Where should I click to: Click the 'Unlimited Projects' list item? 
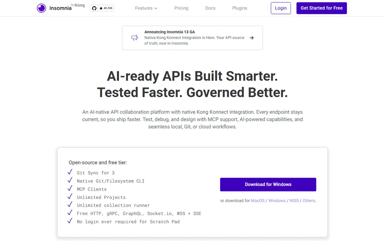tap(101, 197)
